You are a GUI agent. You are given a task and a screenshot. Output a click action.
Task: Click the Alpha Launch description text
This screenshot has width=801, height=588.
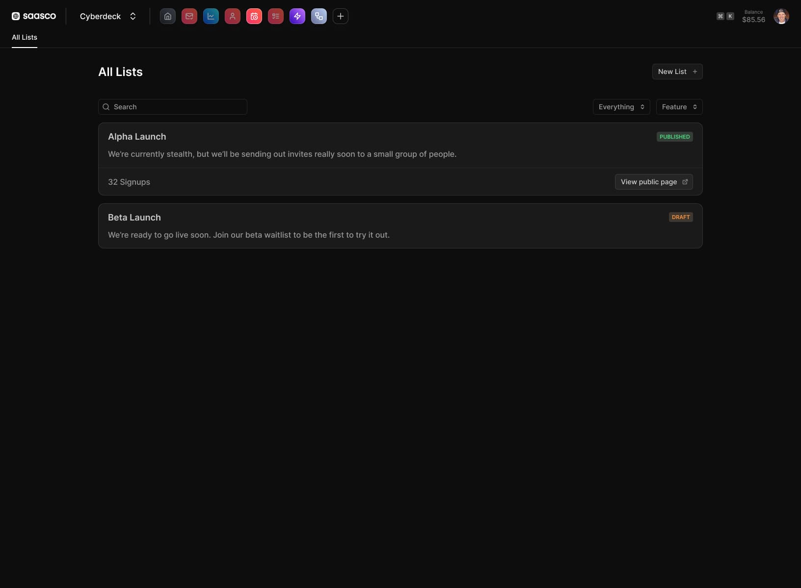[x=282, y=154]
